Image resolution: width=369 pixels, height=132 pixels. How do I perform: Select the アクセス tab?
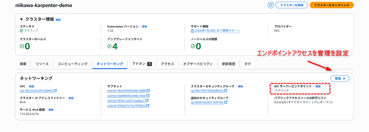click(x=167, y=64)
